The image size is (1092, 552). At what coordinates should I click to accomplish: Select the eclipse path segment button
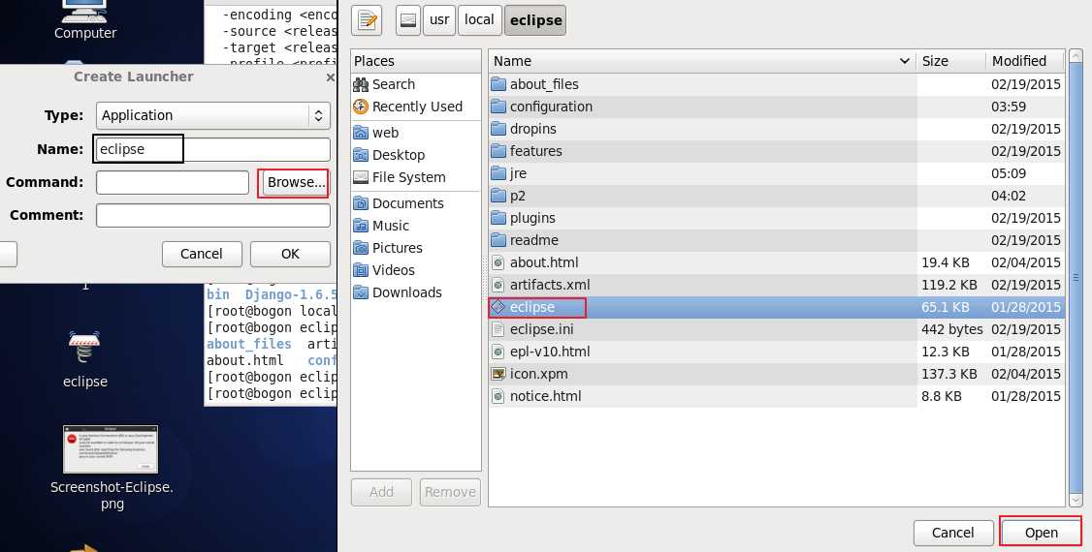click(x=535, y=20)
